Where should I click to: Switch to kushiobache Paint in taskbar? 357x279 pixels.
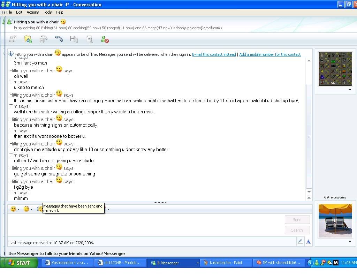[x=226, y=263]
